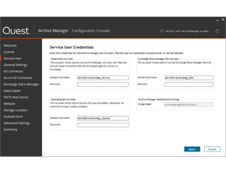Open AD Connector settings
Viewport: 226px width, 173px height.
tap(13, 71)
